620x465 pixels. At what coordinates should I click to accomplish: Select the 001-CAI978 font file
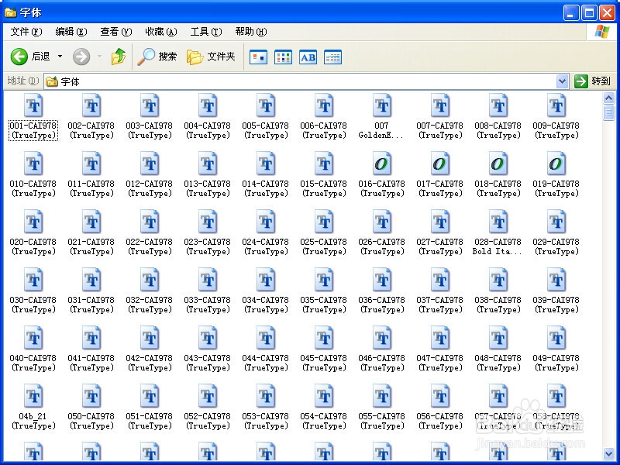click(33, 117)
